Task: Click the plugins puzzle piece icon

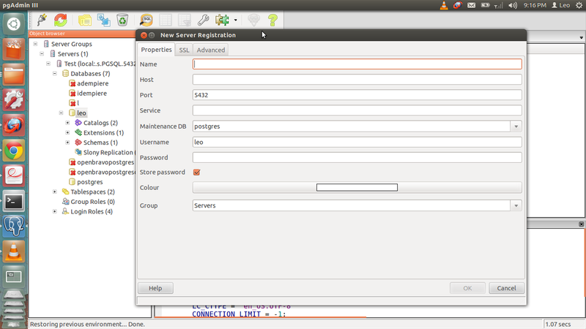Action: (222, 20)
